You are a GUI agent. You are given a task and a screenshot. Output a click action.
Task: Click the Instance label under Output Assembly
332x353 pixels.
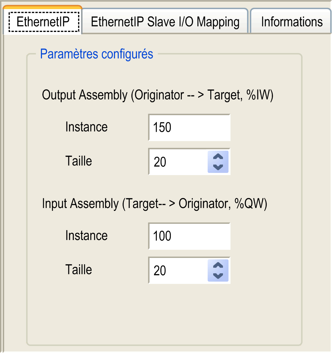(x=87, y=127)
